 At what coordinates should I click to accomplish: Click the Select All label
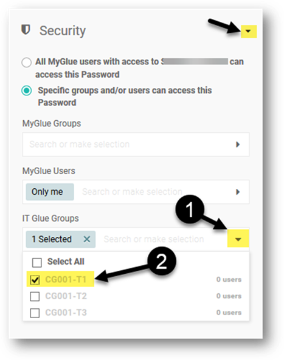[66, 262]
